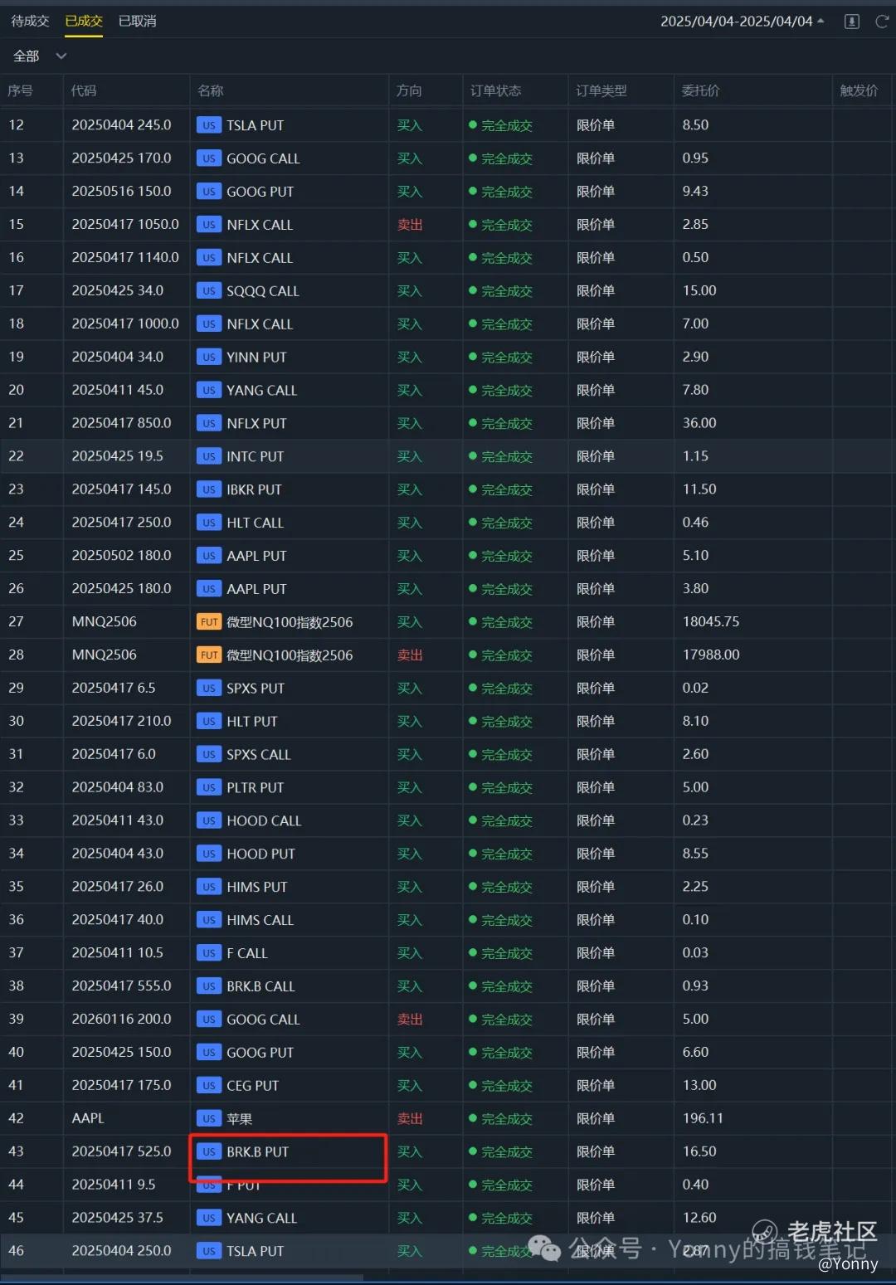The height and width of the screenshot is (1285, 896).
Task: Click the FUT badge in row 27
Action: click(209, 622)
